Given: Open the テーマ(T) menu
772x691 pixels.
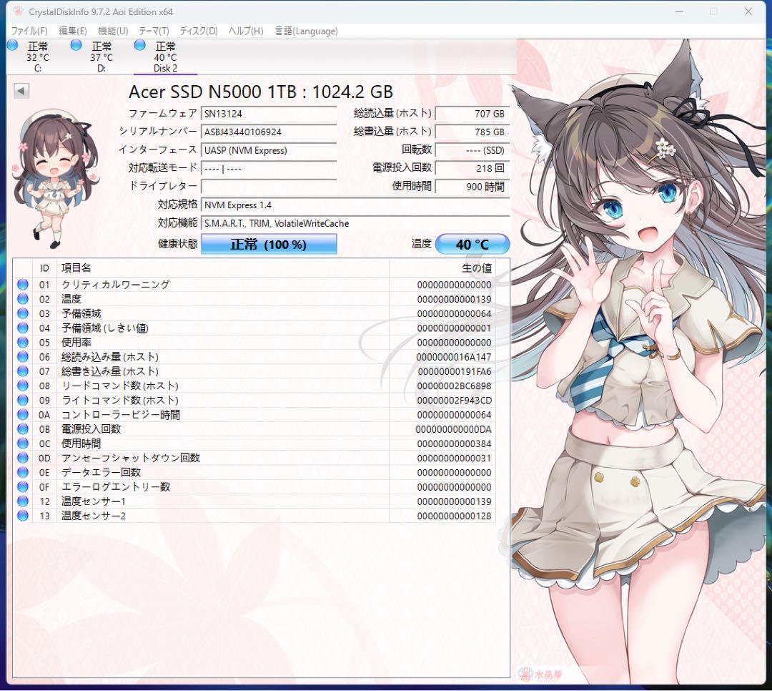Looking at the screenshot, I should click(155, 31).
